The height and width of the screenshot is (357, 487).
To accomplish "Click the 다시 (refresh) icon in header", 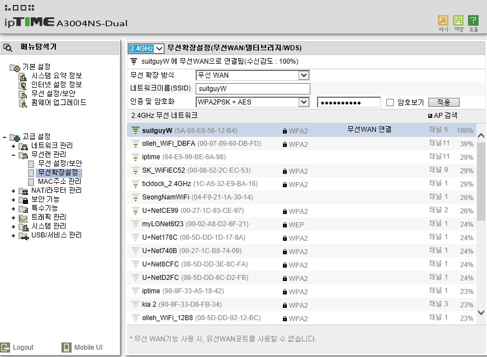I will tap(443, 21).
